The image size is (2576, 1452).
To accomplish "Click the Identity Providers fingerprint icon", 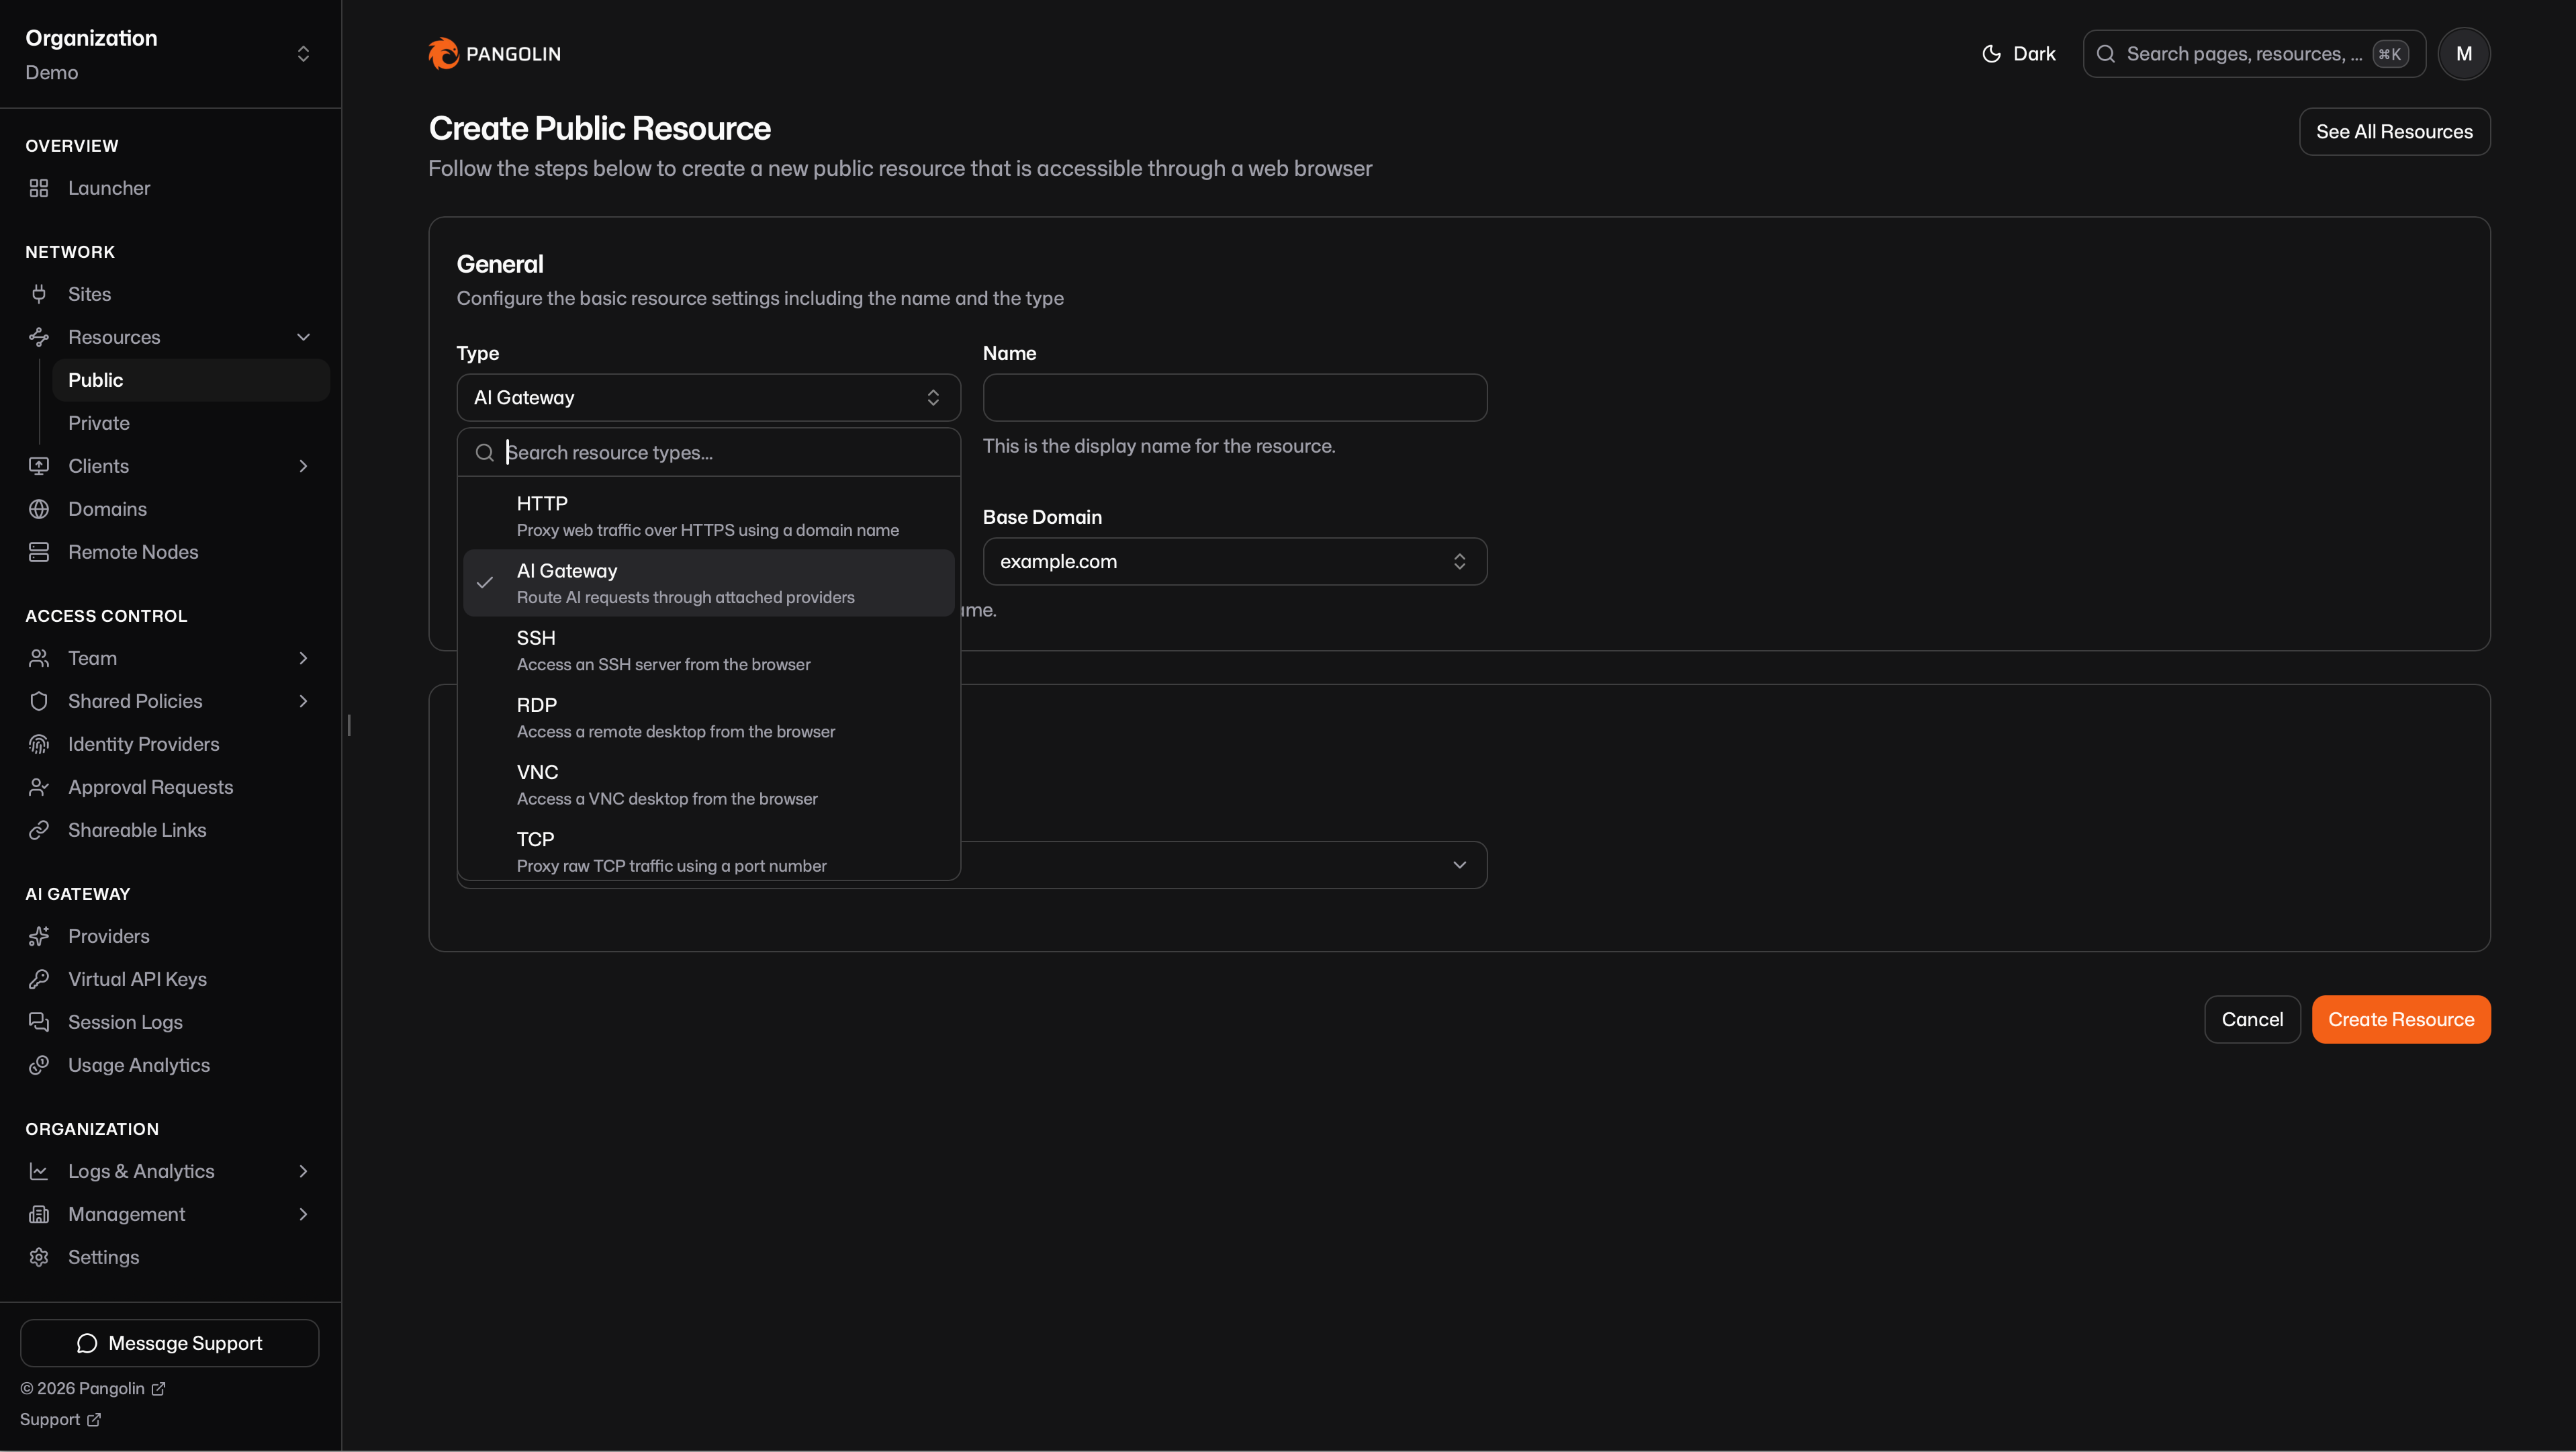I will click(x=39, y=744).
